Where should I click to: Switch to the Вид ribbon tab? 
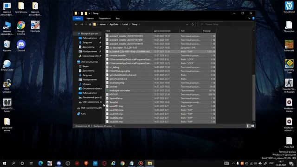pyautogui.click(x=117, y=19)
